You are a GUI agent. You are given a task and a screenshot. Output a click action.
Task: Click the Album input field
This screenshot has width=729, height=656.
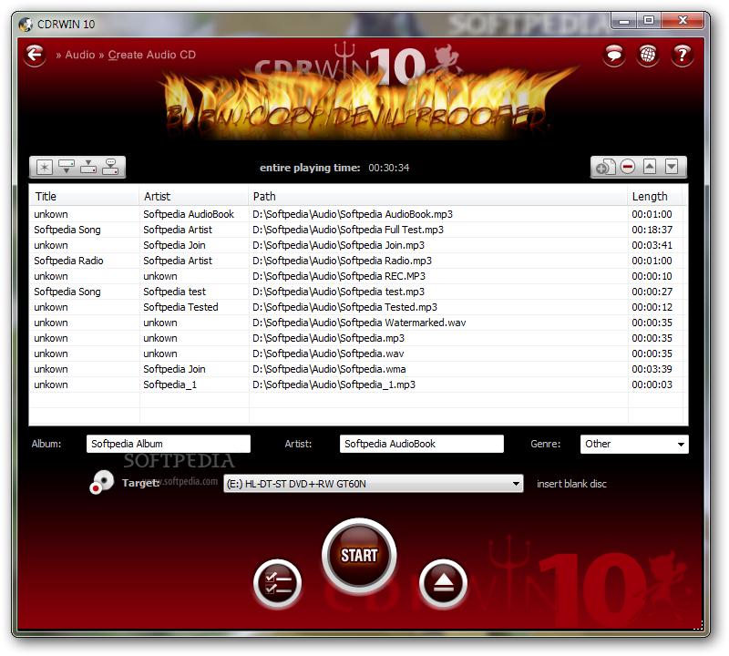[x=169, y=444]
